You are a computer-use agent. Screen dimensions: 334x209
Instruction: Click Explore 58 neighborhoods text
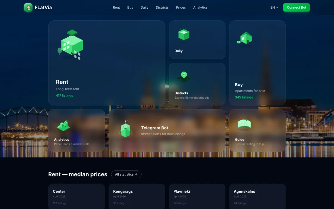(192, 98)
